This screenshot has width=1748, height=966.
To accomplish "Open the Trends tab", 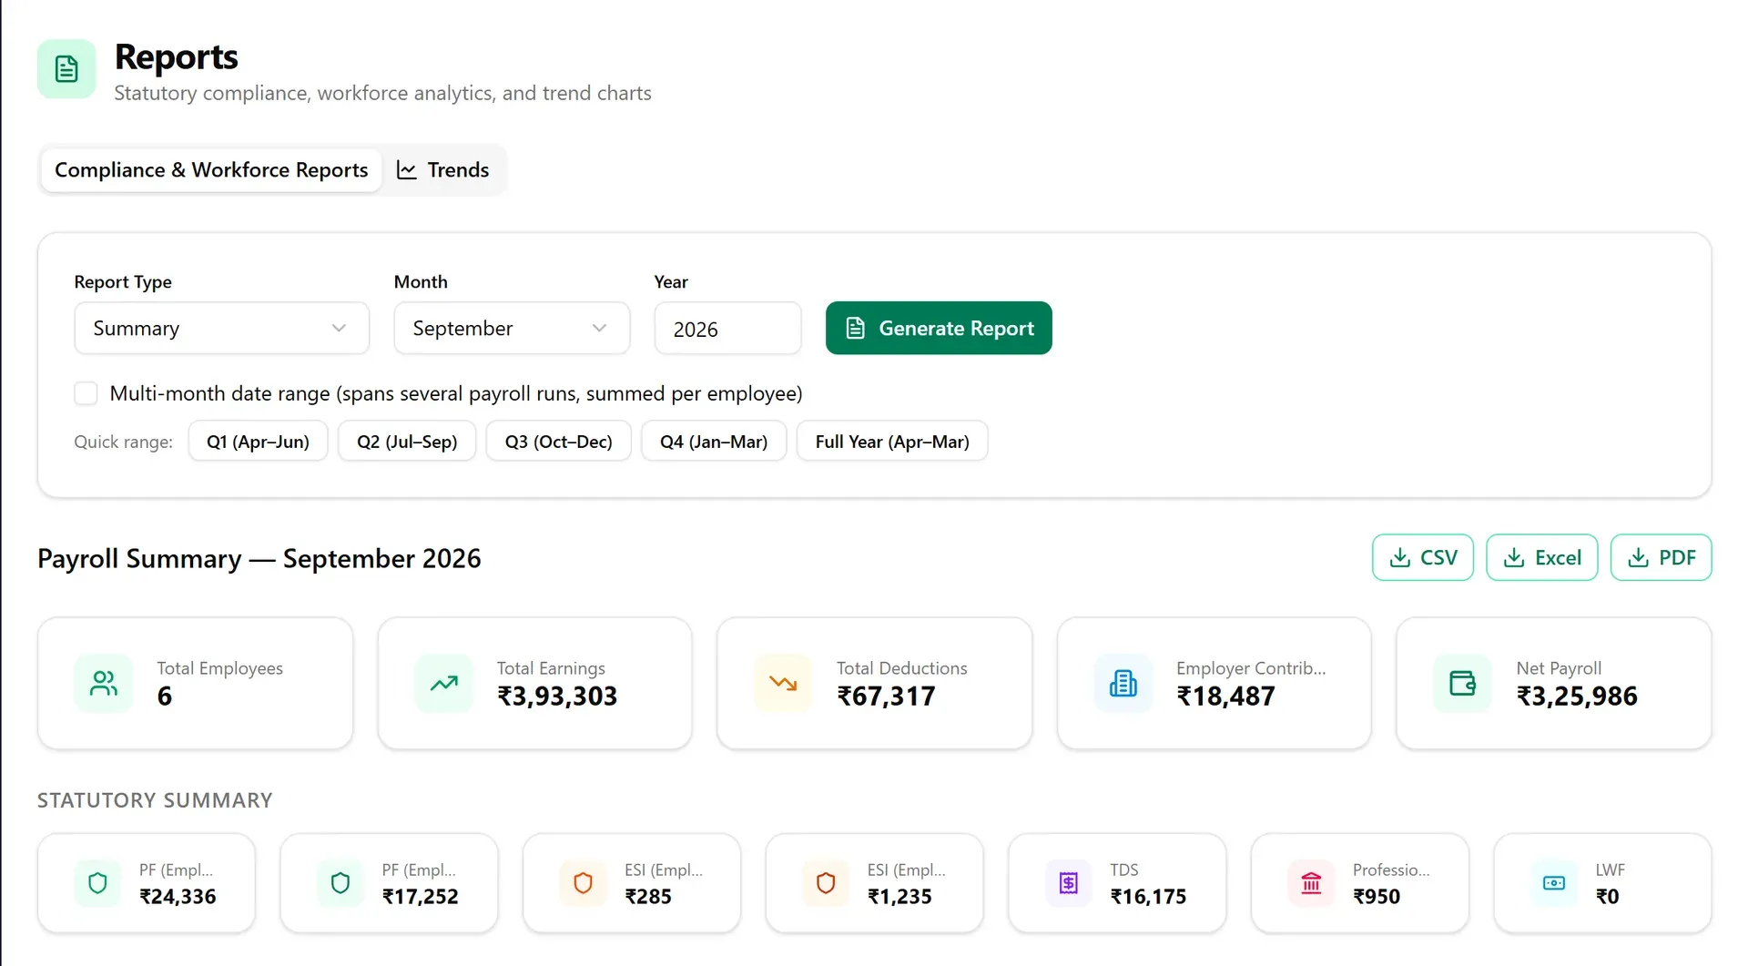I will [443, 170].
